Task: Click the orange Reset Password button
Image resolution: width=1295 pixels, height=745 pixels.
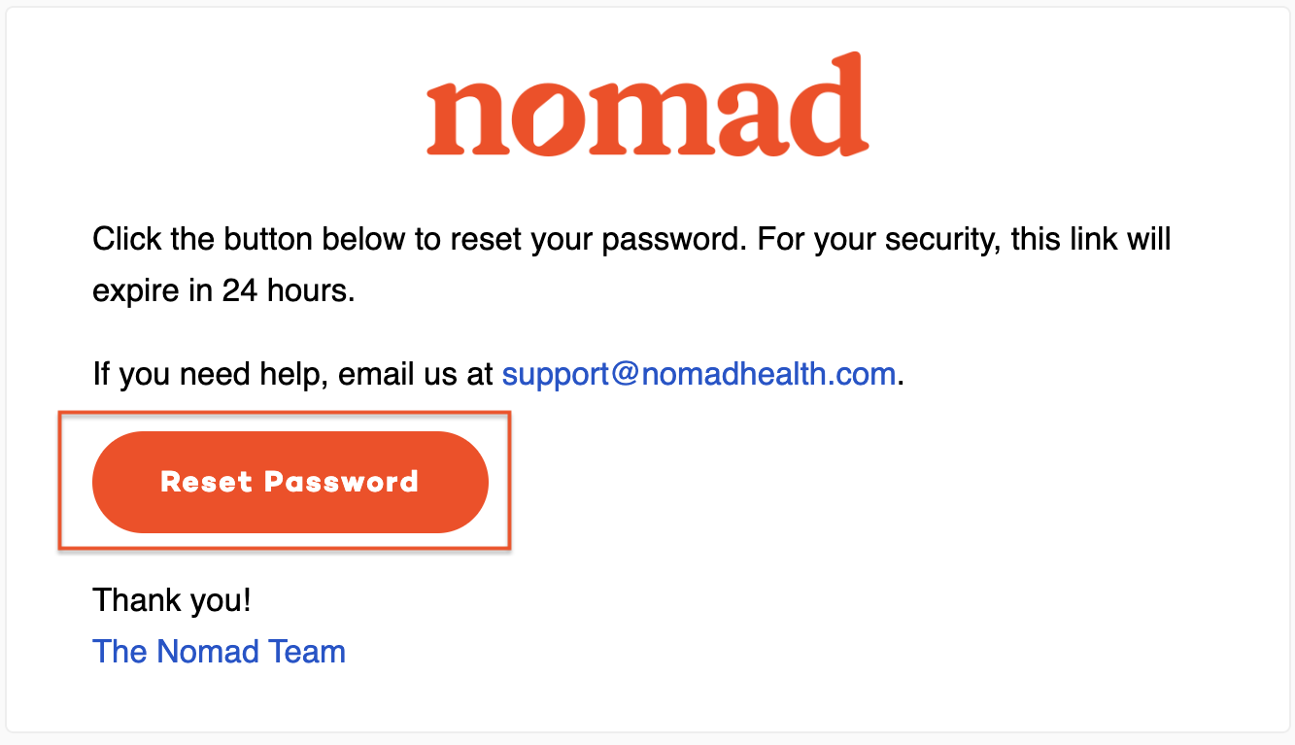Action: 290,482
